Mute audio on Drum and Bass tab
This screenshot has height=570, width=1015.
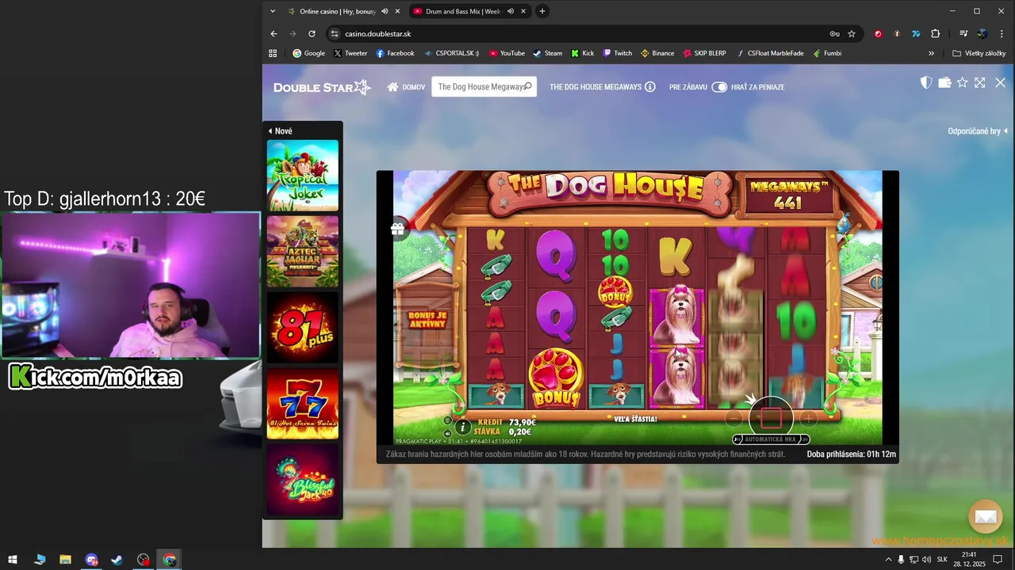[x=510, y=11]
